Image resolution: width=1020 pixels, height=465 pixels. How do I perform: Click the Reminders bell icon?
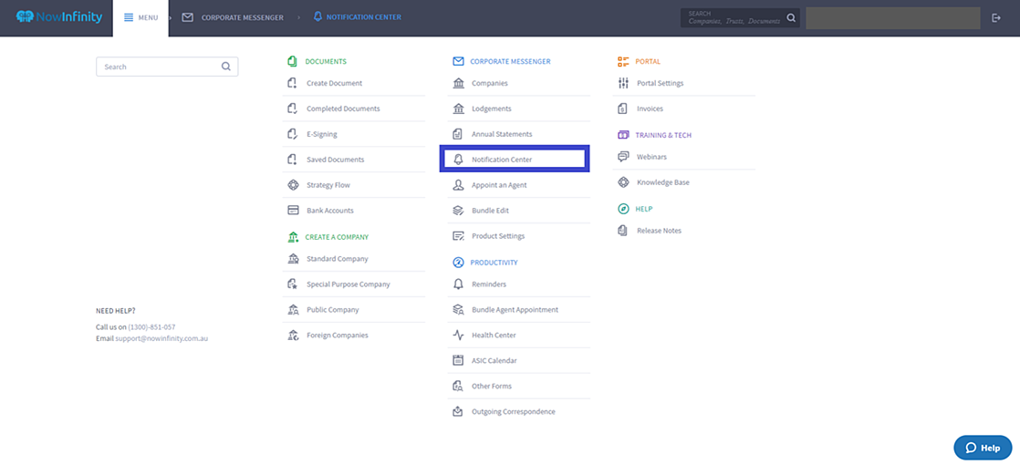pos(458,284)
